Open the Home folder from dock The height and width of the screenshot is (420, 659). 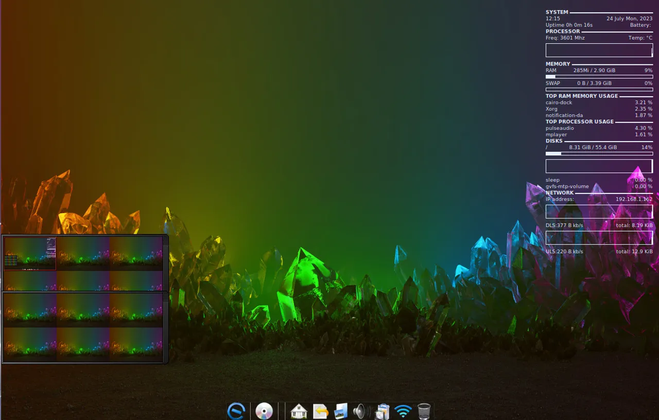[x=299, y=411]
